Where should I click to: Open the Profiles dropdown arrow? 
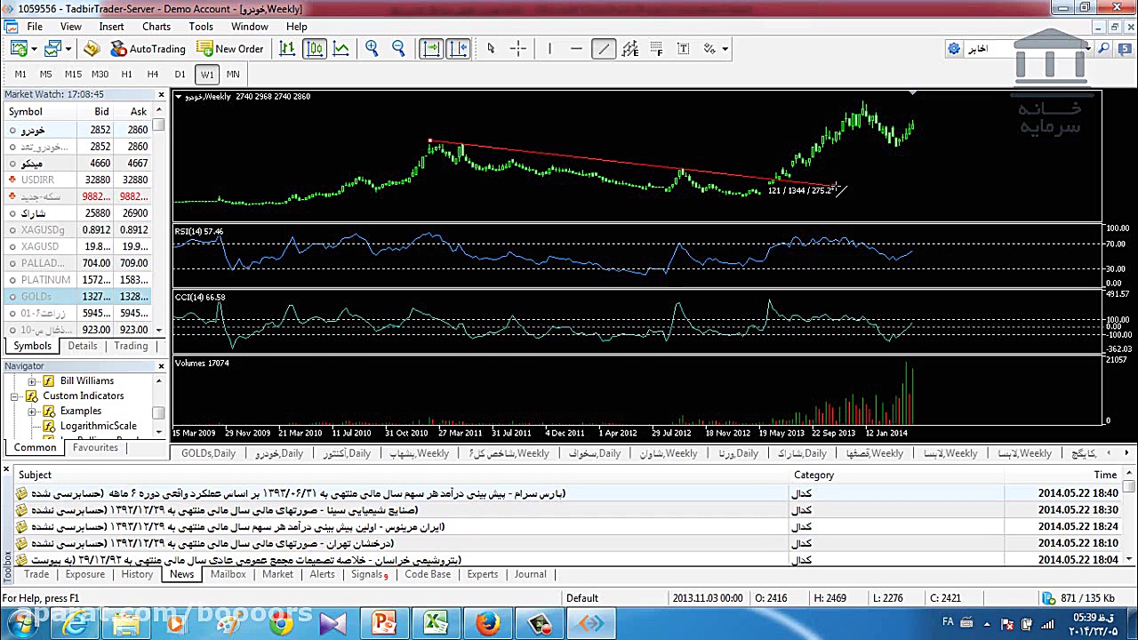(67, 49)
